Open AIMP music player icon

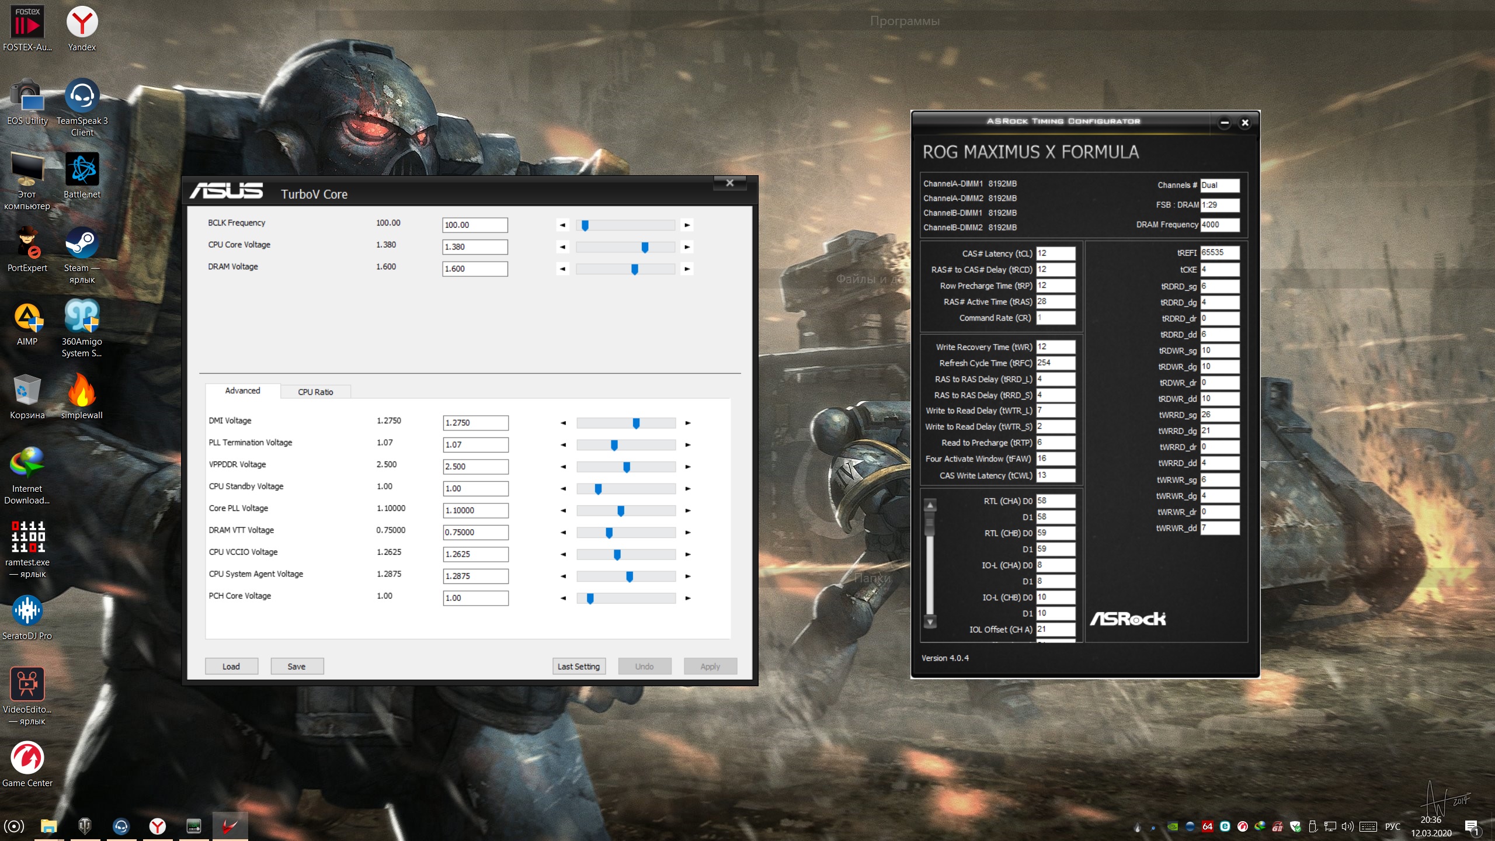coord(27,317)
